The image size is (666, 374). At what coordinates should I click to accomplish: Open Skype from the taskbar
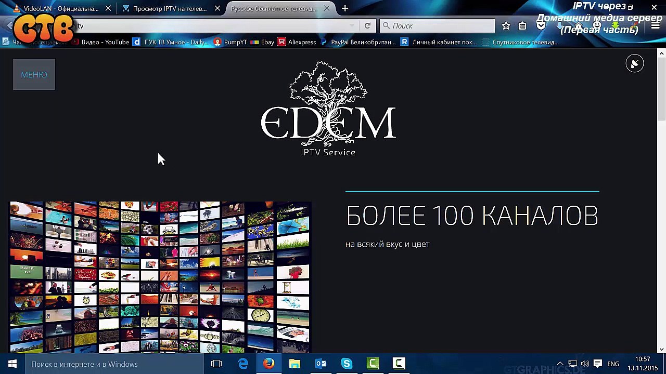[347, 364]
